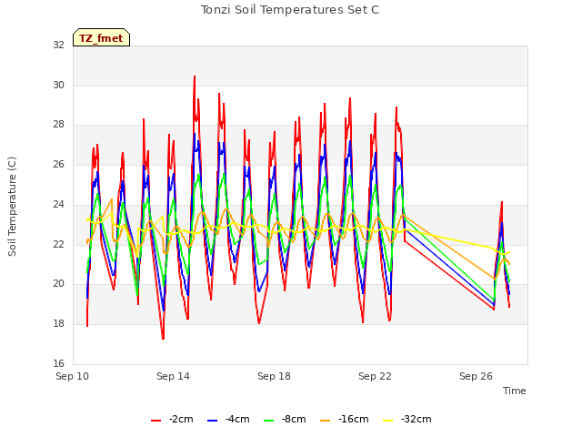Click the chart title Tonzi Soil Temperatures Set C

[290, 10]
